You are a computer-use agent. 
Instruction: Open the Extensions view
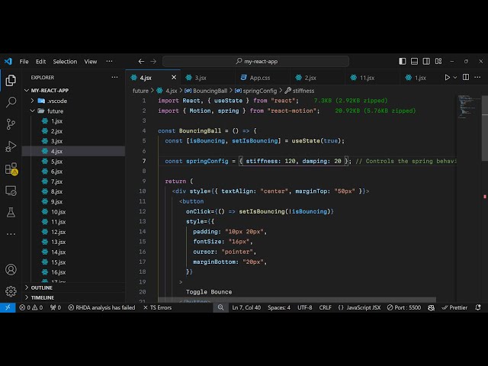(11, 169)
